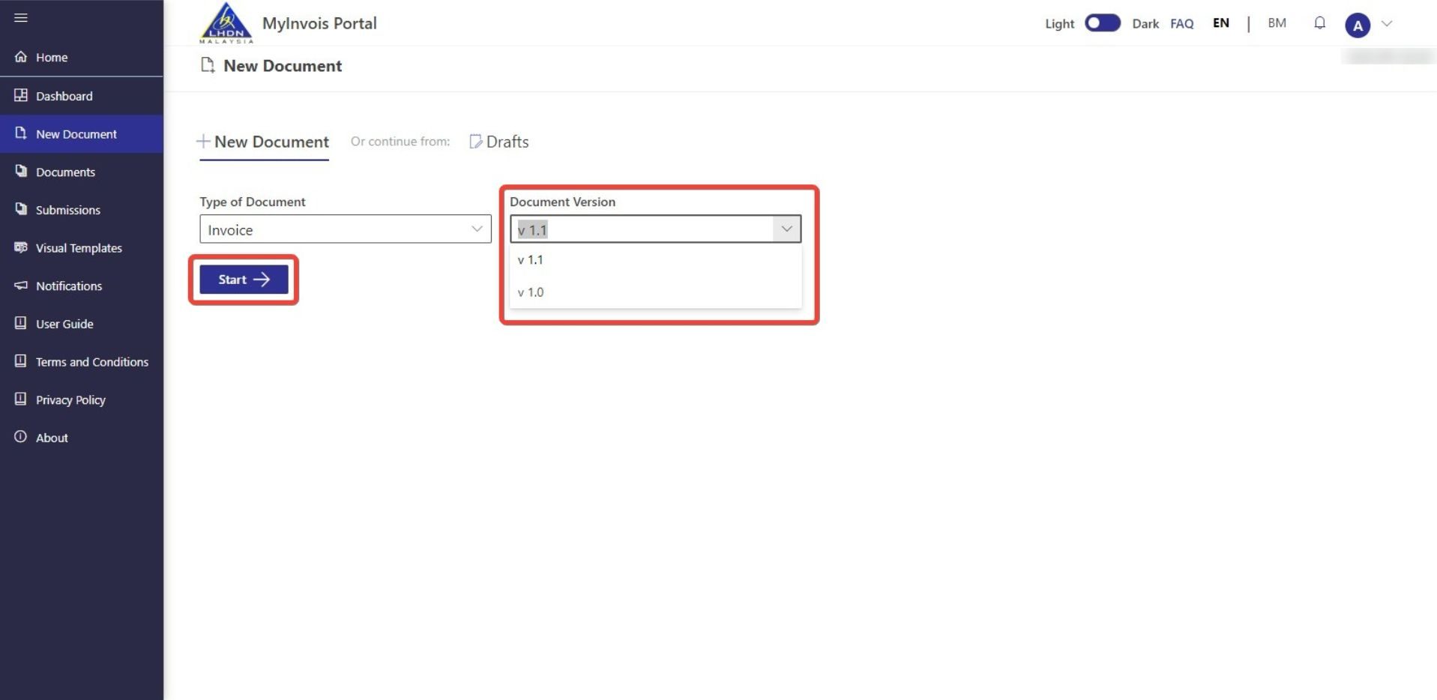Go to Home in sidebar
Screen dimensions: 1437x700
81,57
